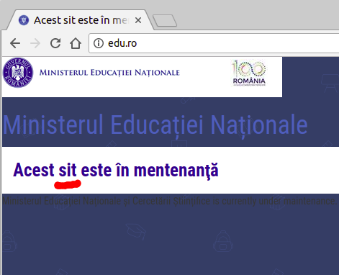The image size is (339, 275).
Task: Select the 'Acest sit este în' tab
Action: pyautogui.click(x=81, y=20)
